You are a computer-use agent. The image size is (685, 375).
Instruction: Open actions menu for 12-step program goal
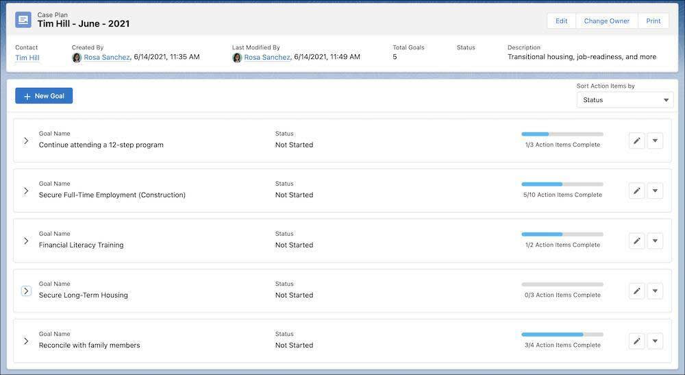655,141
